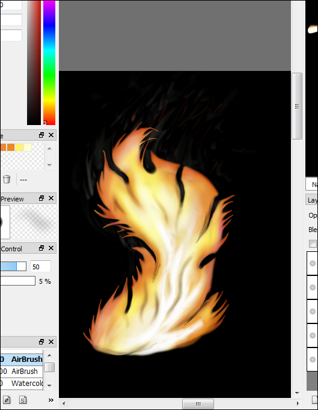Click the rainbow hue bar in the color picker

point(49,63)
